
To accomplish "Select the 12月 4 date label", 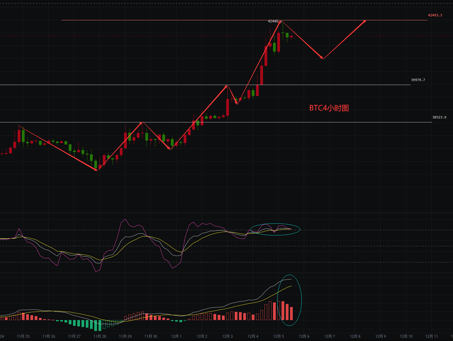I will point(253,336).
